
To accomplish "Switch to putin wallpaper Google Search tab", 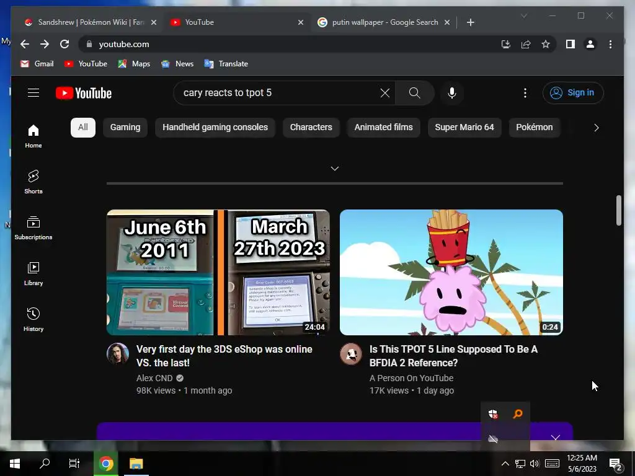I will pos(384,22).
